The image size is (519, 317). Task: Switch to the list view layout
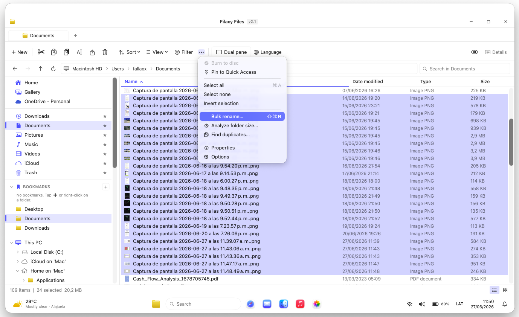click(x=495, y=290)
